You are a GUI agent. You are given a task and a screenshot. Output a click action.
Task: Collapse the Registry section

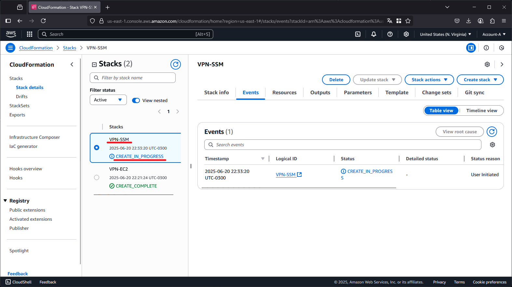click(x=5, y=201)
